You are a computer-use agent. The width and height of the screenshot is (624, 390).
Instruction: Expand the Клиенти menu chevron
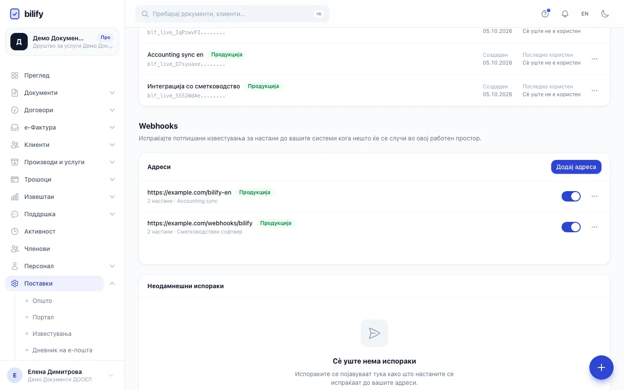[112, 145]
